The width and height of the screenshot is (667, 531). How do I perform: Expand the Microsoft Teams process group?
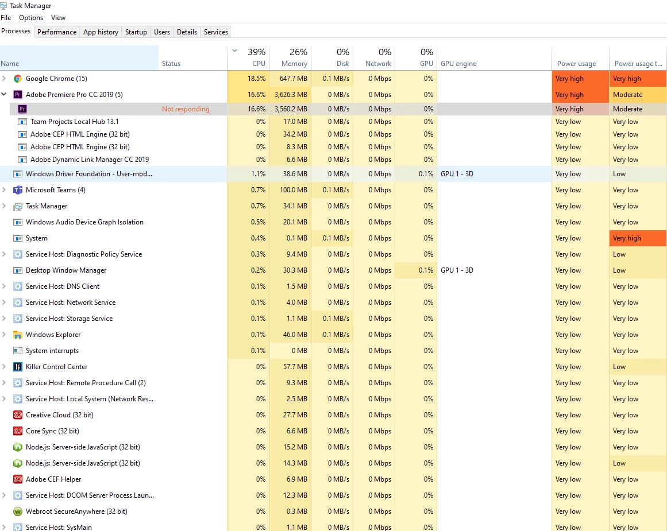4,190
